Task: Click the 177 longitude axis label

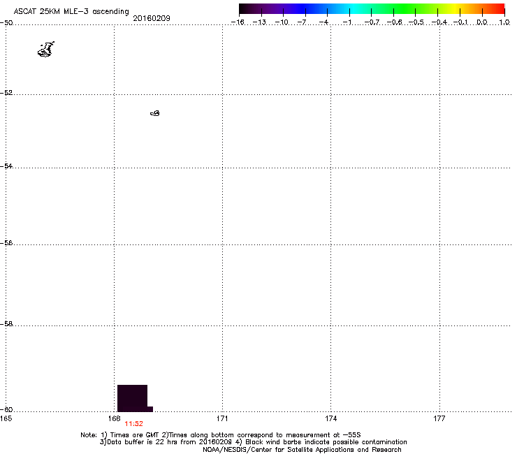Action: [439, 418]
